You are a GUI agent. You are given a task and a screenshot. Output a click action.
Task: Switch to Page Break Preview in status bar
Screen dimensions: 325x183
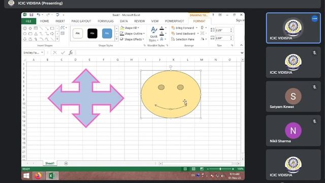coord(202,169)
